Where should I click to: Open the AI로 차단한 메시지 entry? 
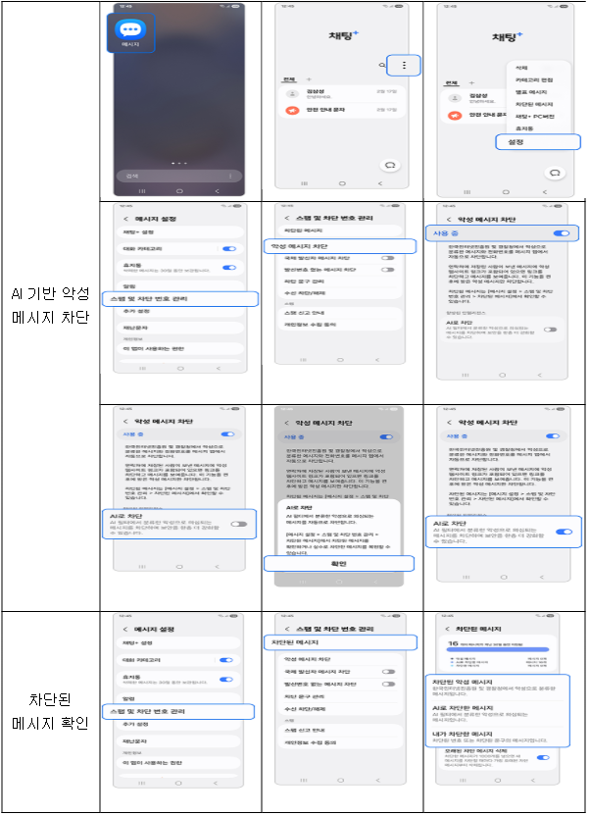click(x=498, y=714)
